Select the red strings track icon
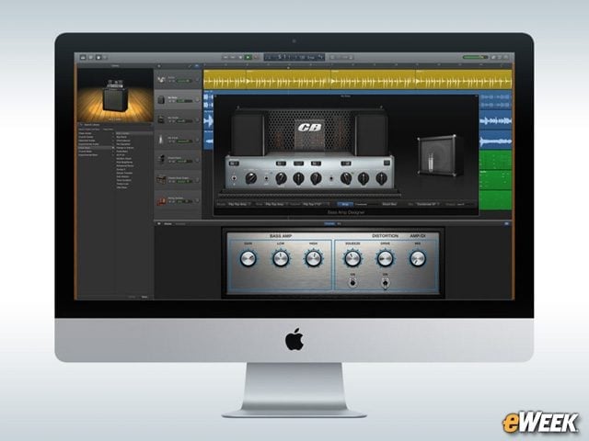Screen dimensions: 589x441 [161, 201]
